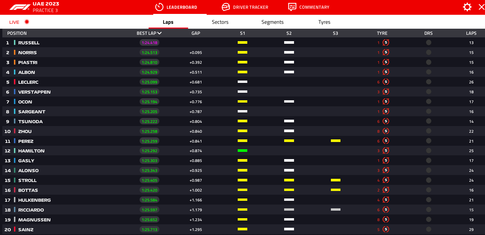The width and height of the screenshot is (485, 235).
Task: Click Leclerc's DRS indicator dot
Action: point(429,82)
